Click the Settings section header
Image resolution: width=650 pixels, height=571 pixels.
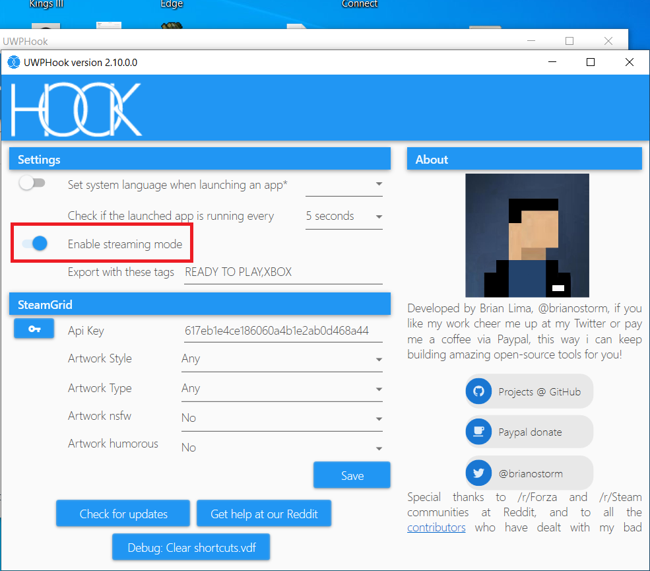pyautogui.click(x=200, y=159)
